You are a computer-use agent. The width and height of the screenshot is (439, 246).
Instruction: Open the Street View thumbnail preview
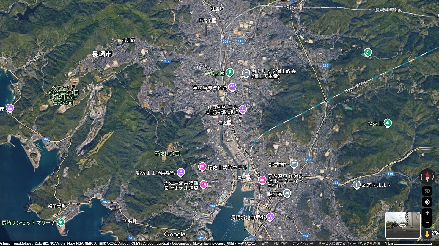coord(403,225)
